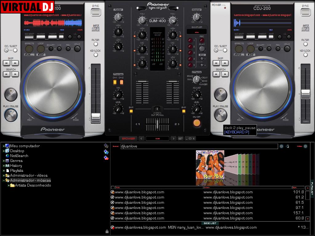The width and height of the screenshot is (315, 236).
Task: Search forward on right deck
Action: pos(225,74)
